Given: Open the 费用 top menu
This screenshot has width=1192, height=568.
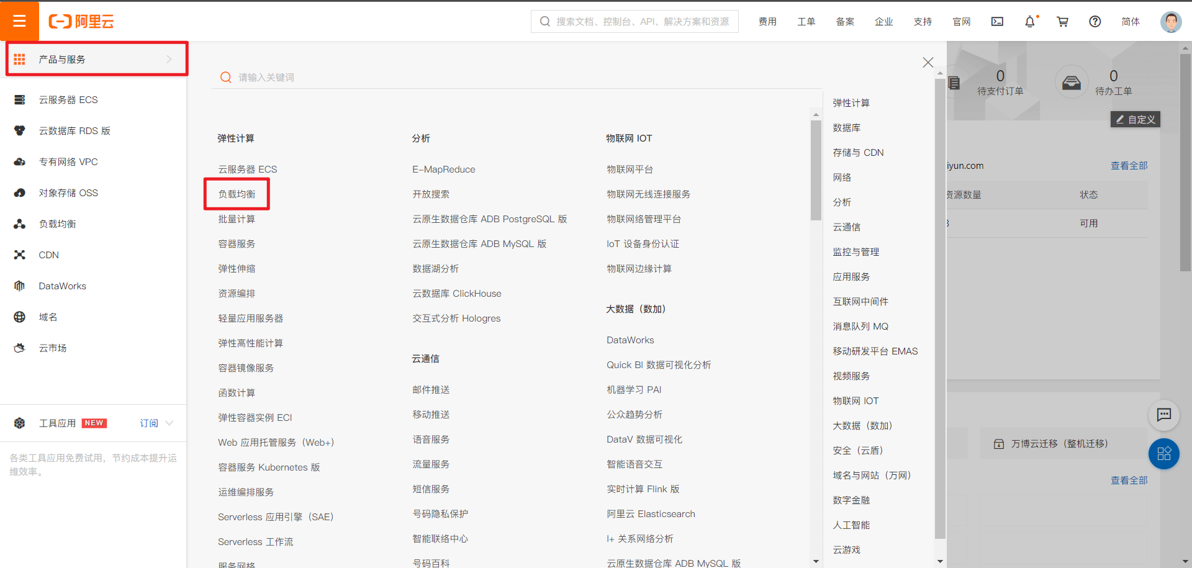Looking at the screenshot, I should click(x=767, y=22).
